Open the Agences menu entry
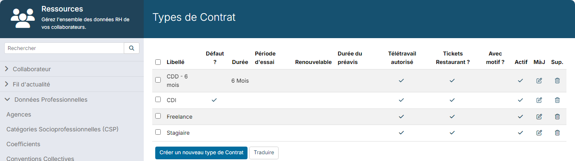Viewport: 575px width, 161px height. (x=19, y=114)
